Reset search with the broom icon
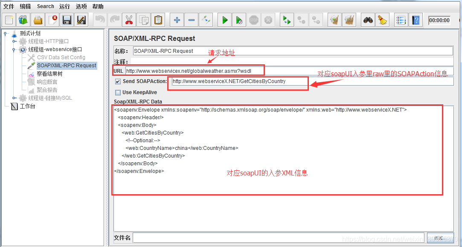This screenshot has width=462, height=247. coord(383,20)
